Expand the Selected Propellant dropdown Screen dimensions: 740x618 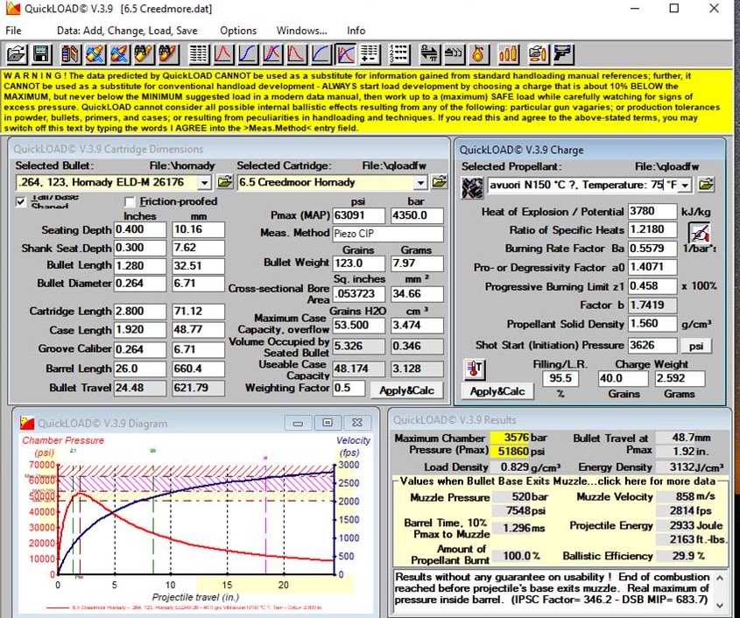[686, 185]
